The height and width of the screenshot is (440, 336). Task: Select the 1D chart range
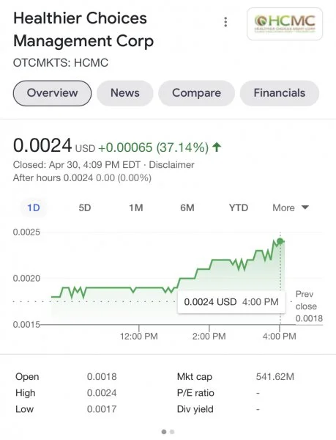click(34, 208)
